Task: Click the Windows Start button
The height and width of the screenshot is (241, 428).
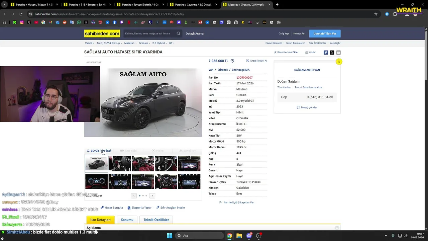Action: click(x=170, y=236)
